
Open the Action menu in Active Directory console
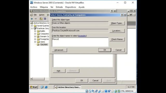tap(42, 15)
